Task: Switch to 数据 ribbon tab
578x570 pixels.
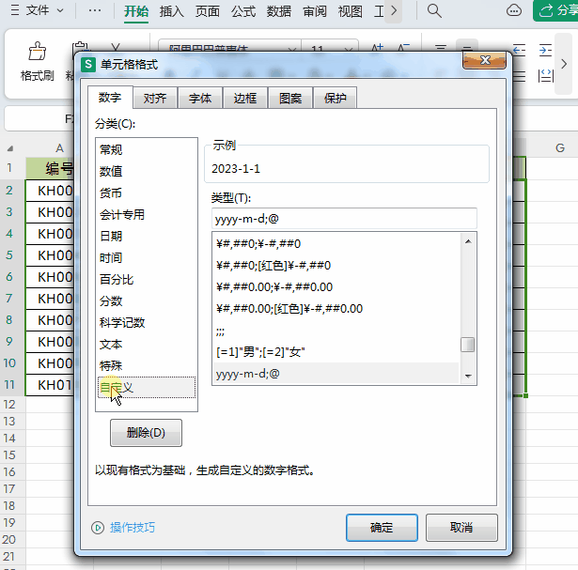Action: pyautogui.click(x=279, y=11)
